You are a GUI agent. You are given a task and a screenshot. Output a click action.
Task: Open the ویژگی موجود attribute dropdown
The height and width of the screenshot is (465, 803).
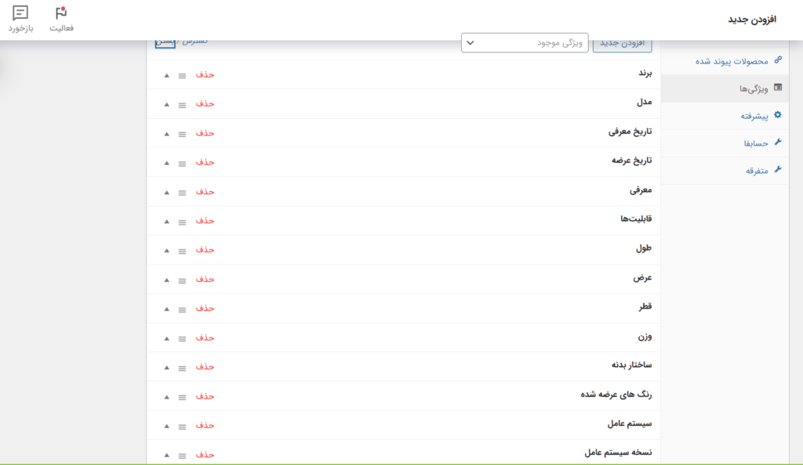(x=525, y=43)
